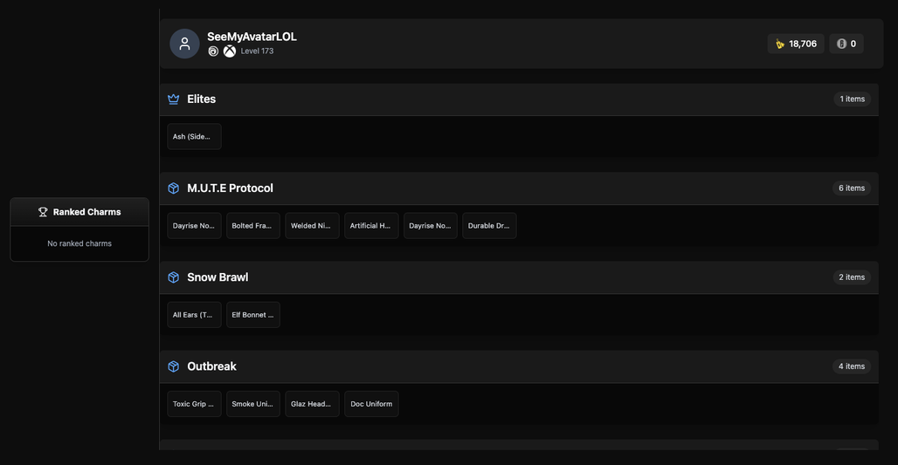Collapse the Elites section header

(519, 99)
